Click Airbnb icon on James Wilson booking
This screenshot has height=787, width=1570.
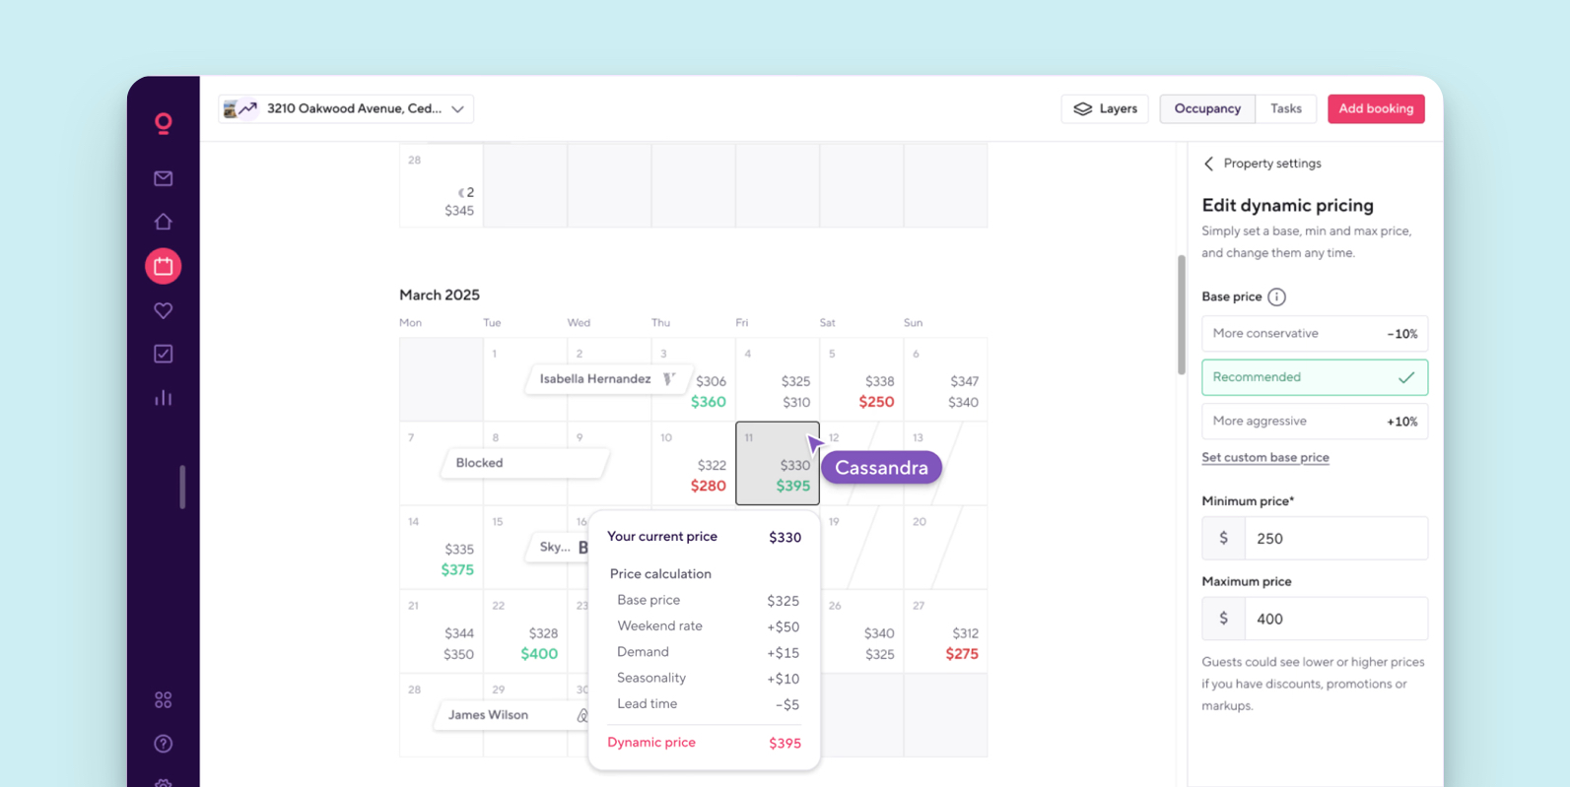[x=582, y=715]
